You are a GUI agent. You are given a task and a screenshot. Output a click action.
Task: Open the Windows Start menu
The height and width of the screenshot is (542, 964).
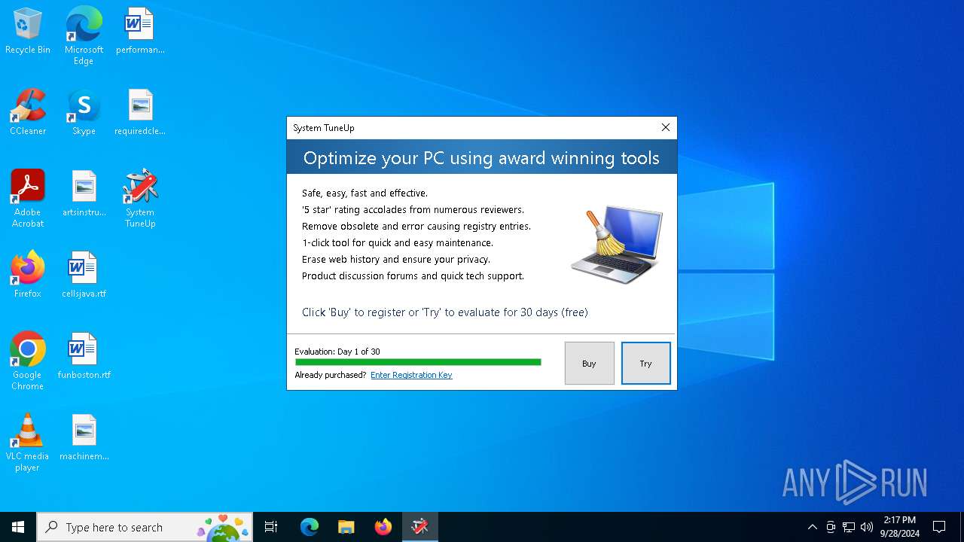(18, 527)
